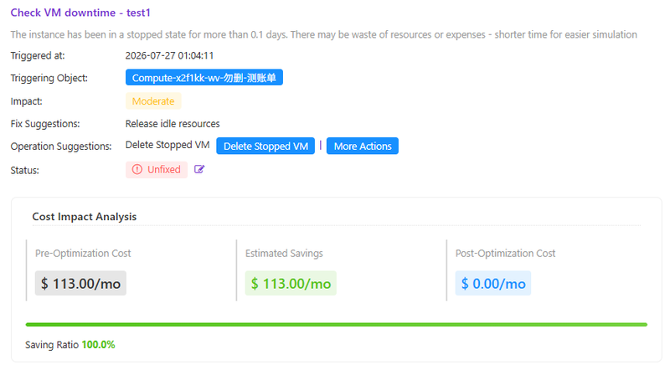Click the Estimated Savings label

click(x=284, y=254)
